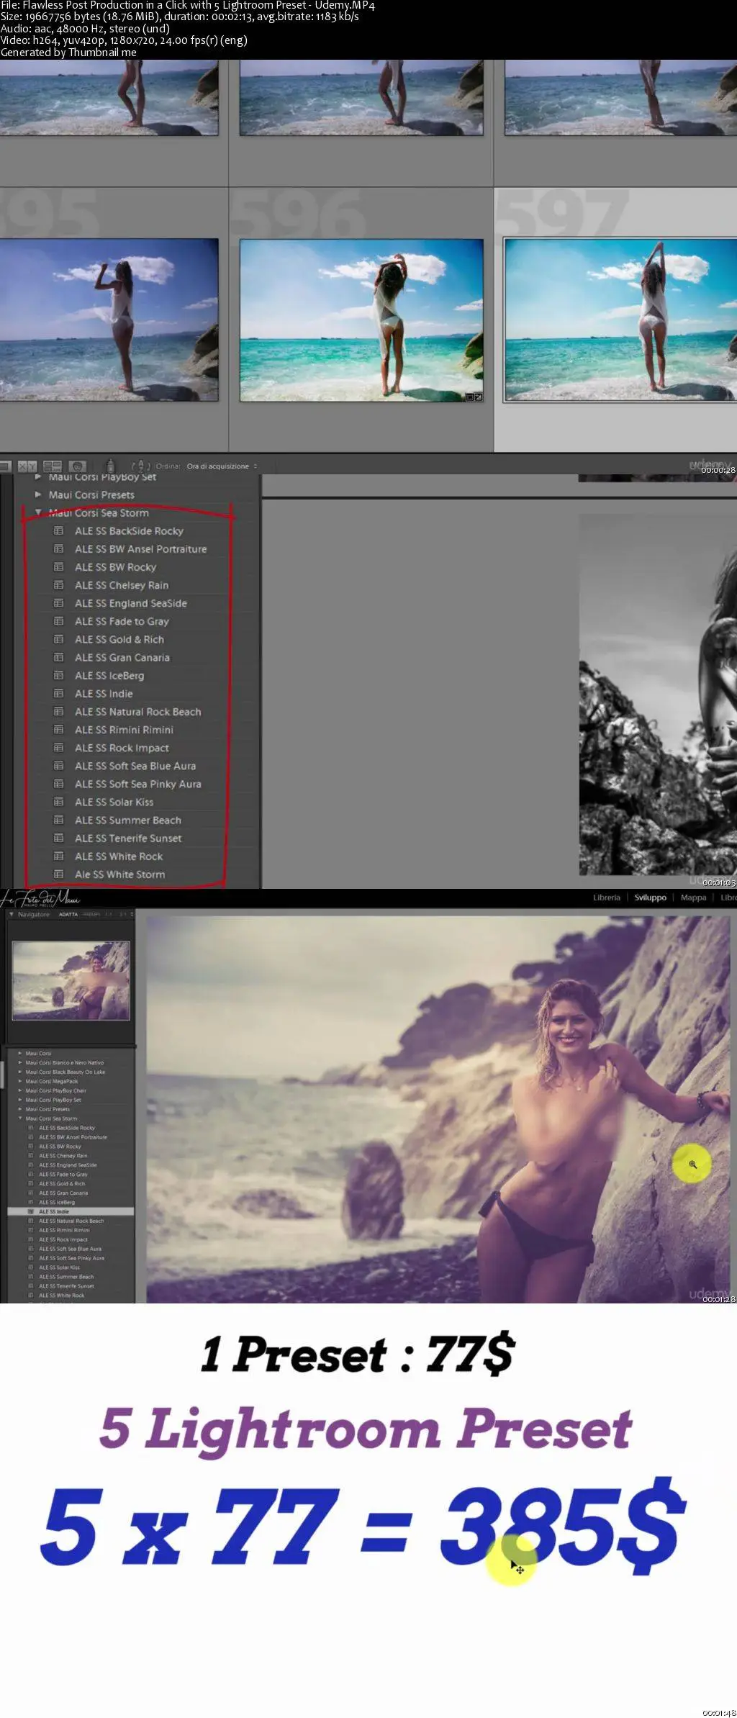Expand Maui Corsi Presets folder in large list

[x=38, y=494]
